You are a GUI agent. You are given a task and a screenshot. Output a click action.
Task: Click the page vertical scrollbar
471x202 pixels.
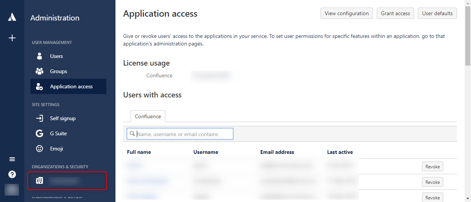click(468, 101)
